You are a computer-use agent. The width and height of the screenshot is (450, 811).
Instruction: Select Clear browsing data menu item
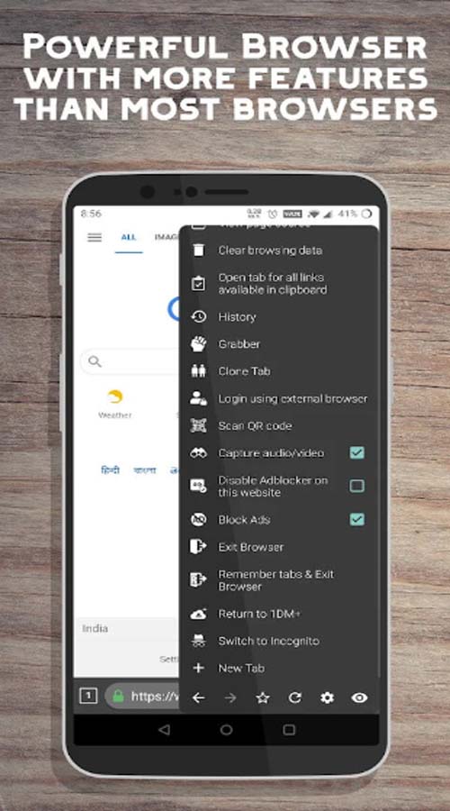coord(279,251)
